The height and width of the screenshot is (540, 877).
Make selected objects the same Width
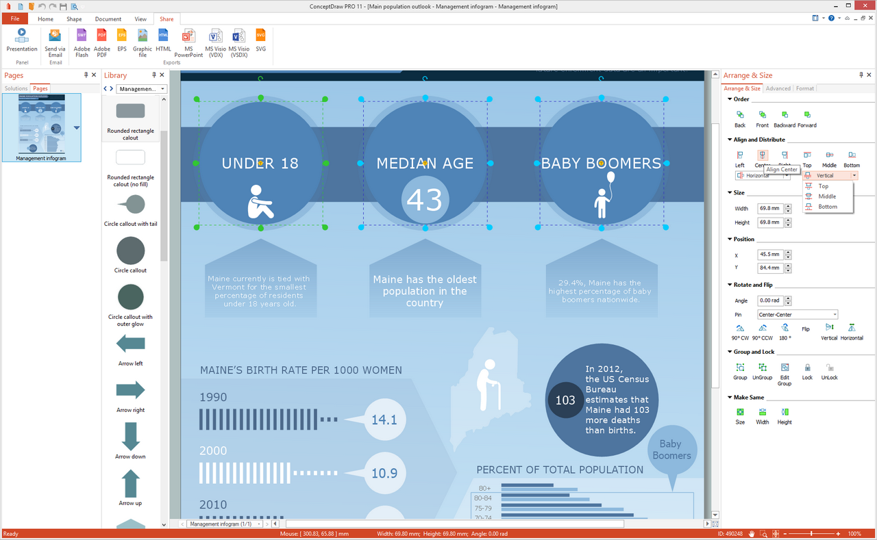(x=762, y=417)
